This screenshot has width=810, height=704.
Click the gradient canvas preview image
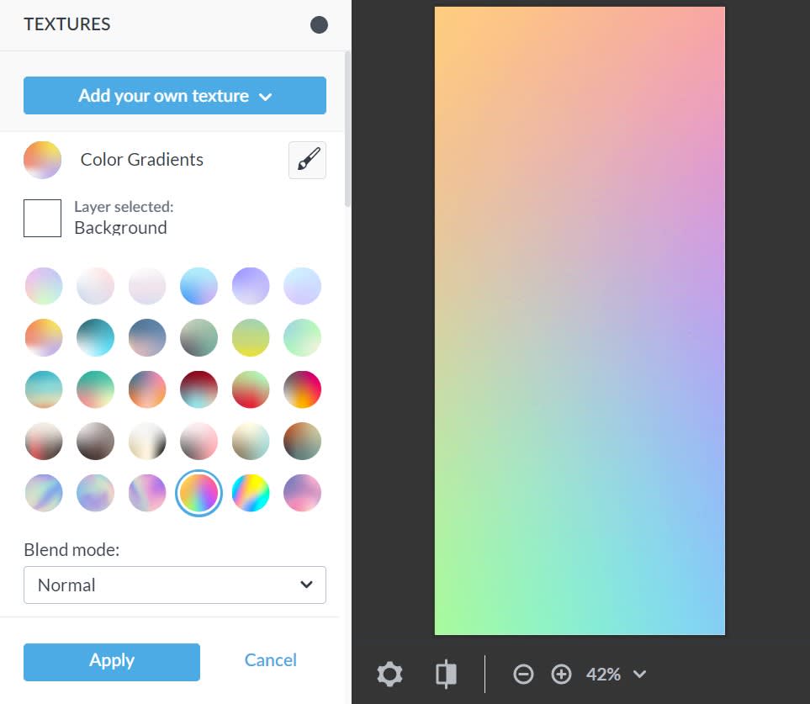(x=580, y=320)
